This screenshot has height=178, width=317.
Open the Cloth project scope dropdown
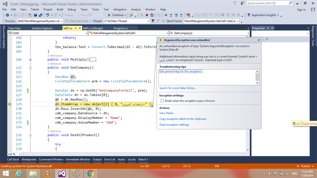click(x=86, y=33)
